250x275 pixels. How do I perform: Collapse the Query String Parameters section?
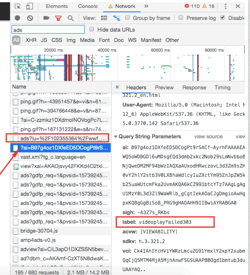(116, 137)
